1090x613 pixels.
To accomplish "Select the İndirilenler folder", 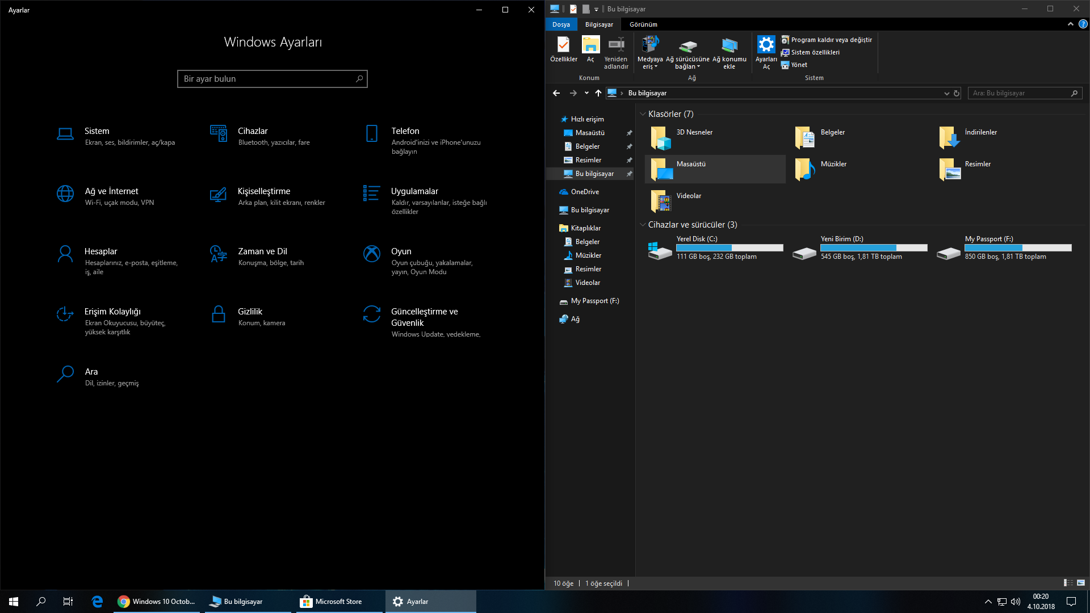I will tap(1004, 137).
